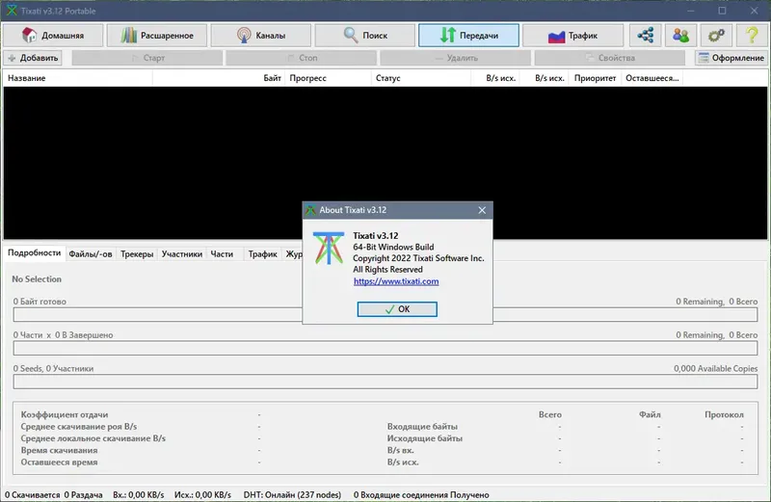Click the Удалить remove button

[x=455, y=58]
